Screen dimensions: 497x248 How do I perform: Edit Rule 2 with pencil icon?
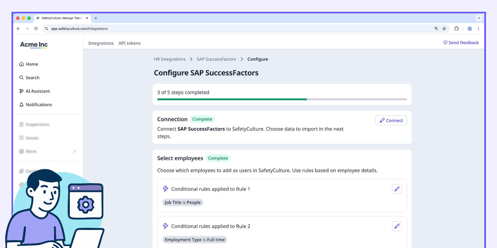pyautogui.click(x=397, y=226)
